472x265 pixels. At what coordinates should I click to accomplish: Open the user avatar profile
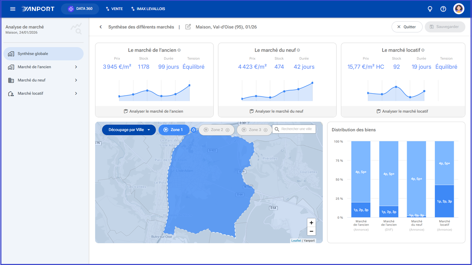pos(459,9)
